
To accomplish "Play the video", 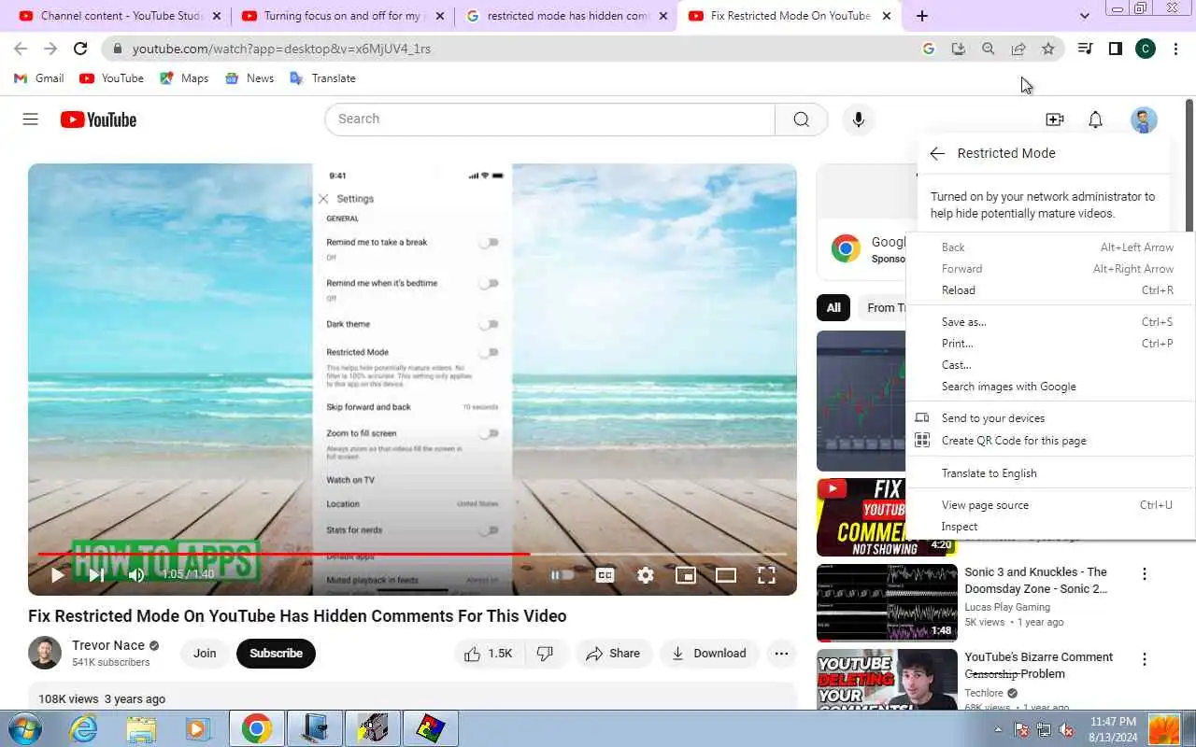I will [x=57, y=575].
